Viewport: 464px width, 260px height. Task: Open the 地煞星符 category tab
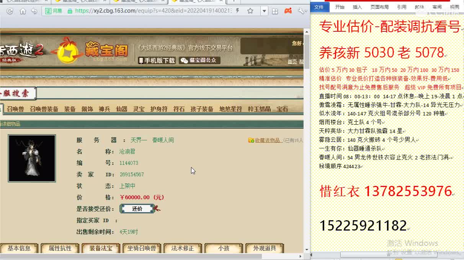click(230, 109)
